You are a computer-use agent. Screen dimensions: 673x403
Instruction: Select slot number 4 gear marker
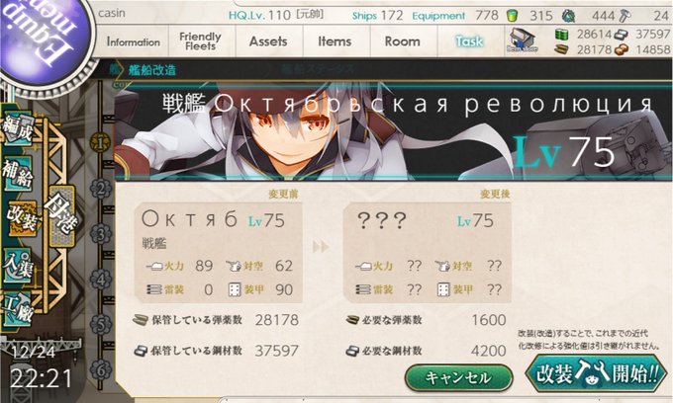click(100, 280)
